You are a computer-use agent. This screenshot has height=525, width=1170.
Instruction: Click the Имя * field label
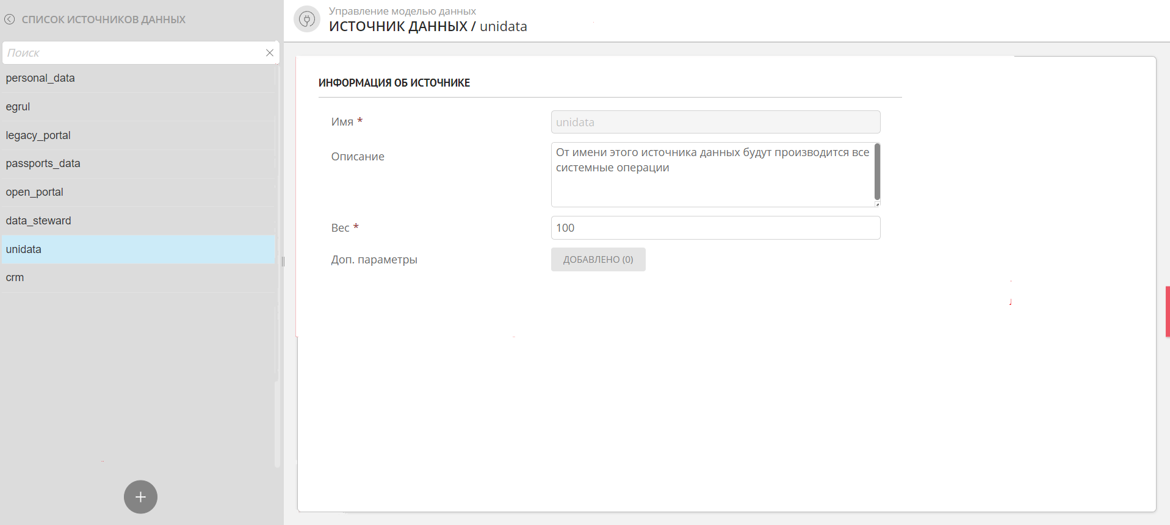click(x=347, y=122)
